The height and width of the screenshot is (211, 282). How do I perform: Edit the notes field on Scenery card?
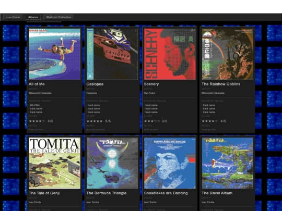coord(151,130)
